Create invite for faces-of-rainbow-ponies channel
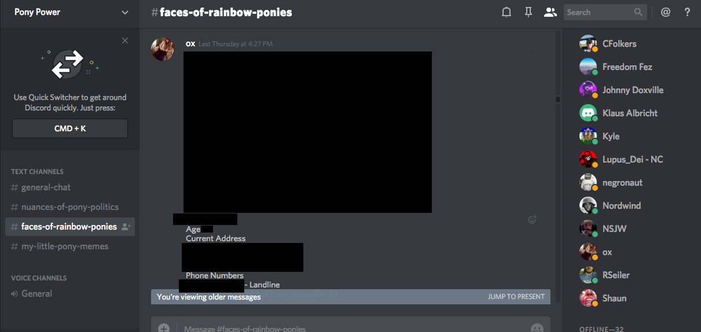The height and width of the screenshot is (332, 701). point(126,227)
